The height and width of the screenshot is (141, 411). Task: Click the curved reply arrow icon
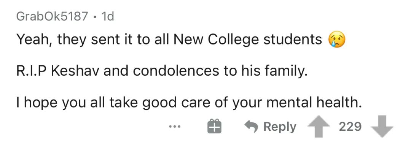click(x=252, y=127)
